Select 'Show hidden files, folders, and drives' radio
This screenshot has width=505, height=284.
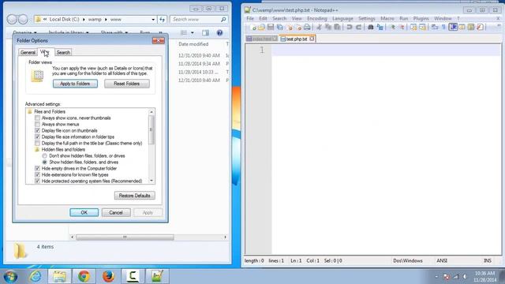click(44, 162)
